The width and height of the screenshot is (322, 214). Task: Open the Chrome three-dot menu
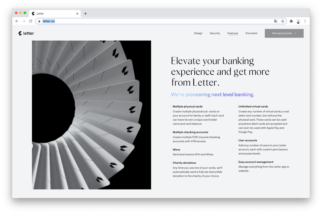(305, 21)
